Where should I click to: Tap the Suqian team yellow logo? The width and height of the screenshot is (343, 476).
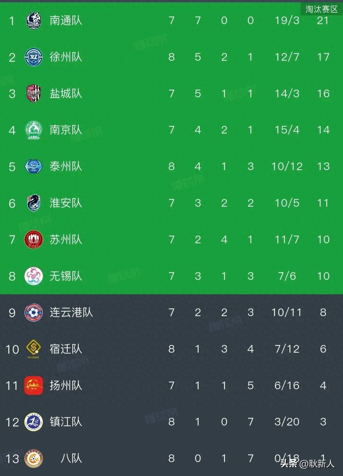click(33, 348)
